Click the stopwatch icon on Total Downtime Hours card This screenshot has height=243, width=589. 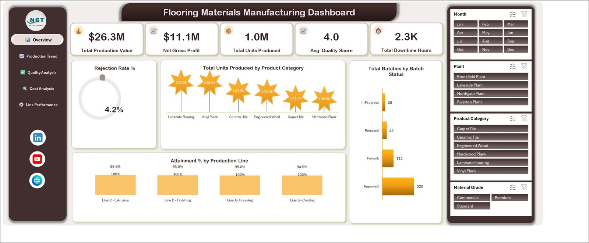(x=378, y=31)
